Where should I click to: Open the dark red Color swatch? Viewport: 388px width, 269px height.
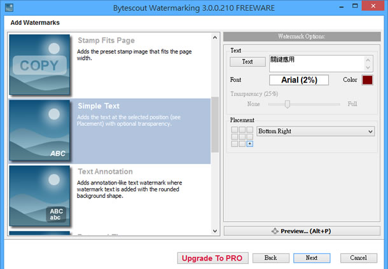point(367,80)
